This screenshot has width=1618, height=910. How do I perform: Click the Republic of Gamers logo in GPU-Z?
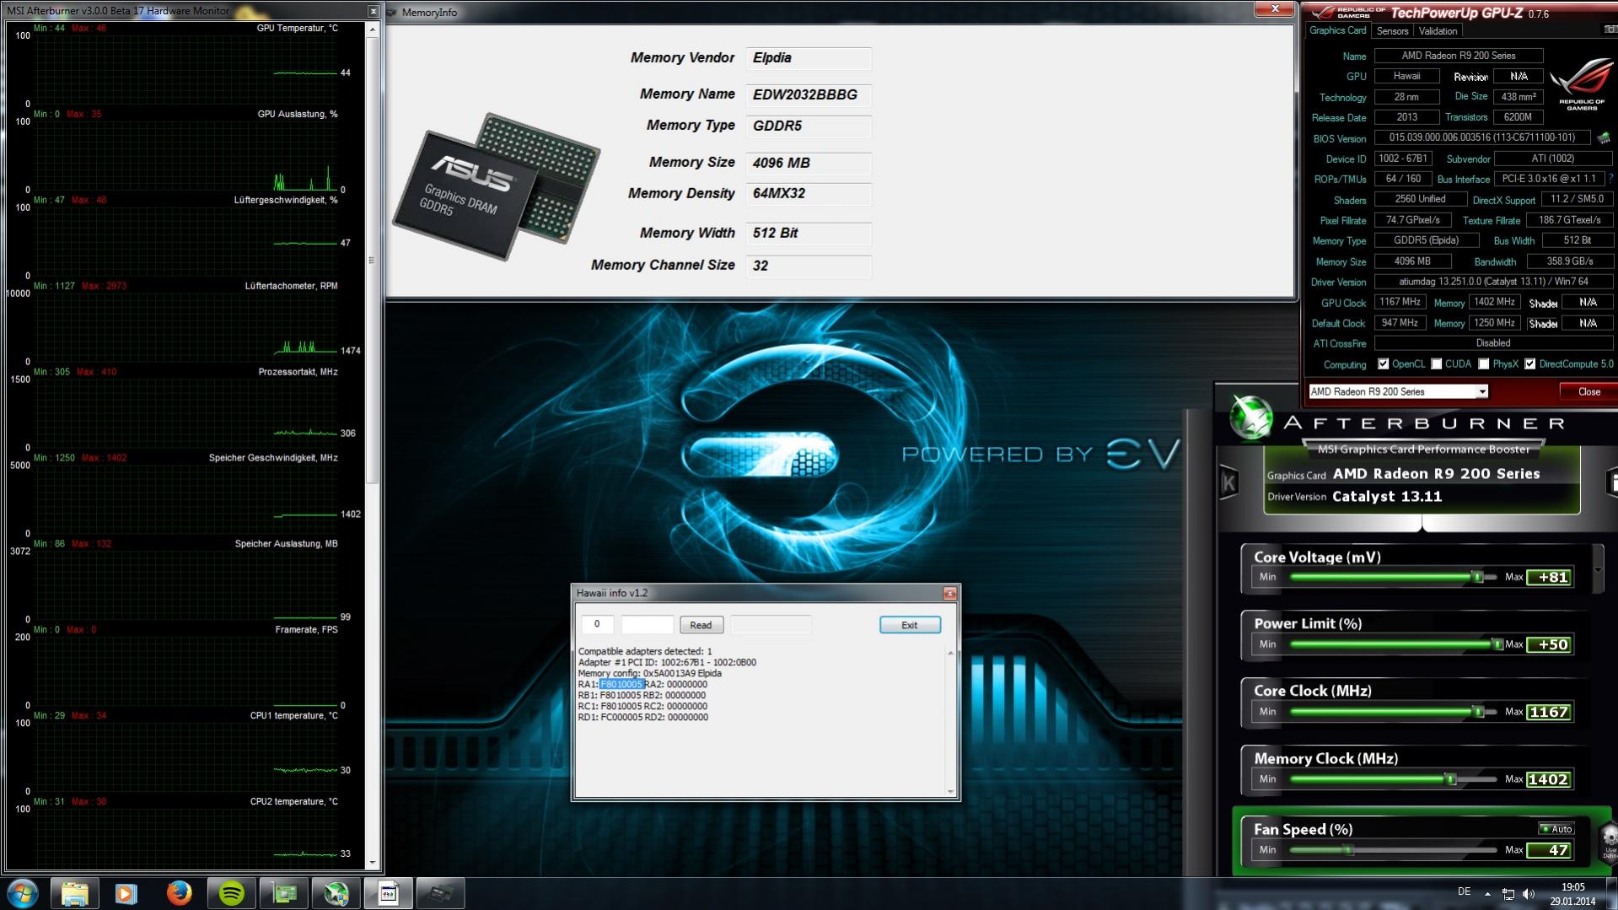[x=1581, y=84]
